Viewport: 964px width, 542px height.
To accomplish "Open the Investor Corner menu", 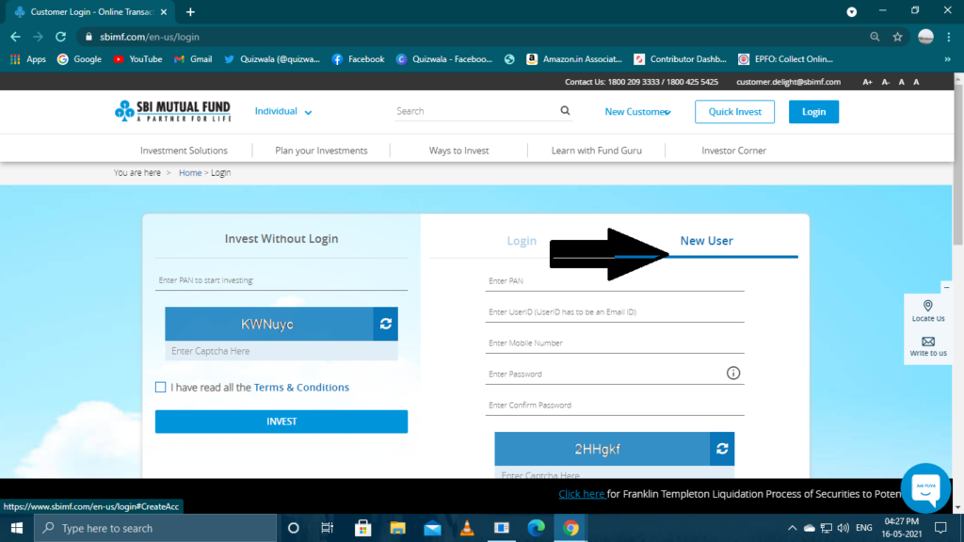I will 734,151.
